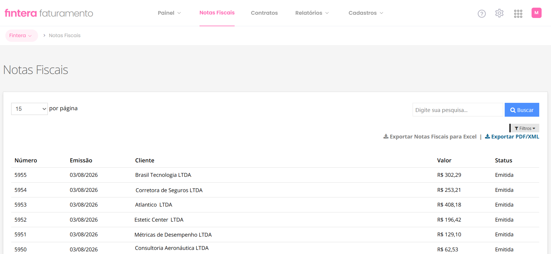The width and height of the screenshot is (551, 254).
Task: Click value R$ 302,29
Action: pyautogui.click(x=449, y=175)
